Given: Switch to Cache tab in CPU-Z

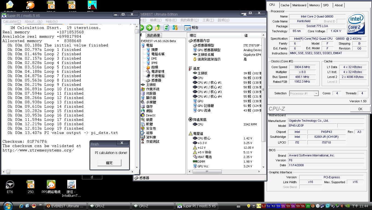Looking at the screenshot, I should [285, 5].
